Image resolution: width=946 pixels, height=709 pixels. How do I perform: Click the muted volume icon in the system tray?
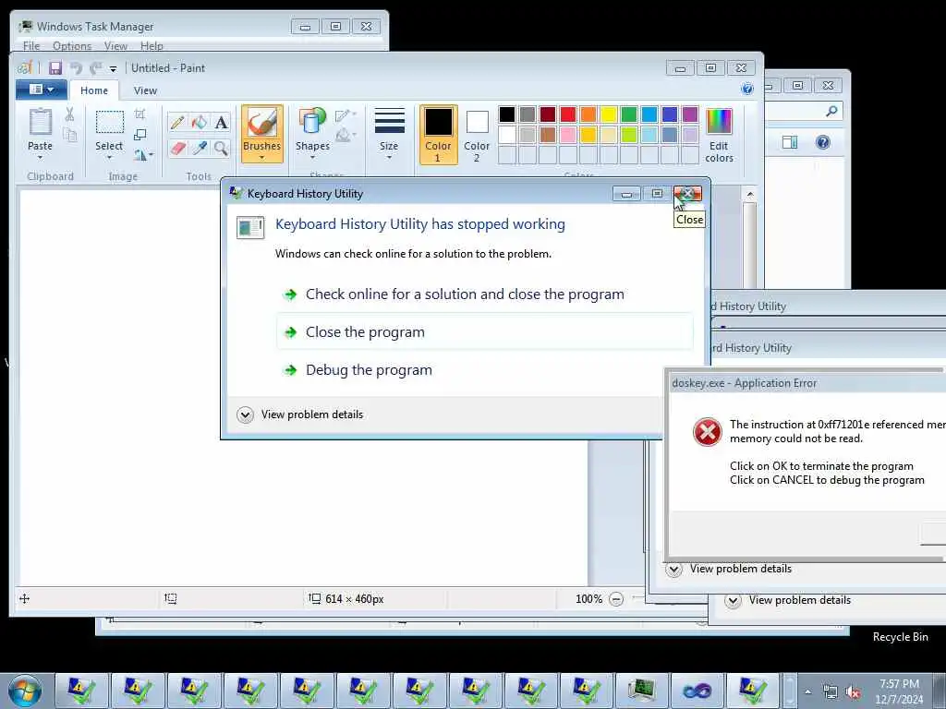[853, 692]
